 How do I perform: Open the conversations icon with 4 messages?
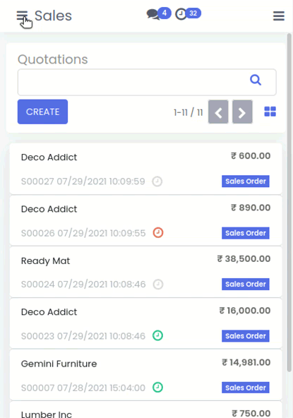(x=153, y=14)
